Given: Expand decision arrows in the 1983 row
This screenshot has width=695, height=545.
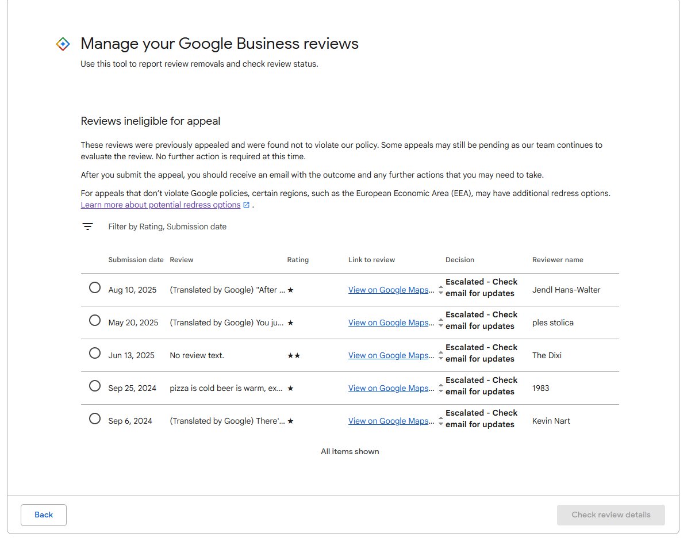Looking at the screenshot, I should pyautogui.click(x=441, y=388).
